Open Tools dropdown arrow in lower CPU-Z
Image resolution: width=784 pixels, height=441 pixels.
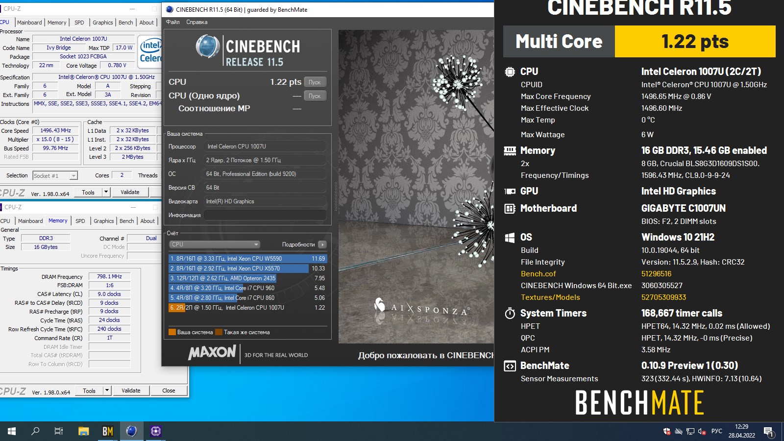(x=107, y=391)
